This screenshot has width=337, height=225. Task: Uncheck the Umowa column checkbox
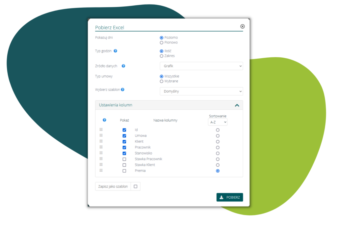(x=124, y=136)
